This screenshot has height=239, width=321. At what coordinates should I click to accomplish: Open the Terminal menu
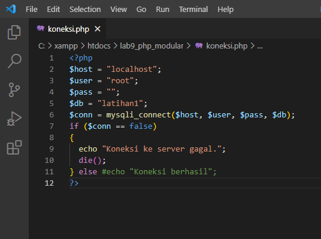(x=193, y=9)
